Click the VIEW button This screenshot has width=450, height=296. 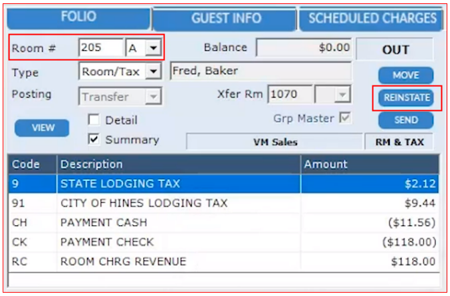[43, 128]
